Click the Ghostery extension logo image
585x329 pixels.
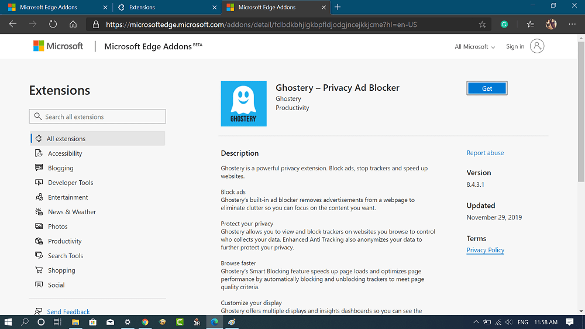[243, 104]
